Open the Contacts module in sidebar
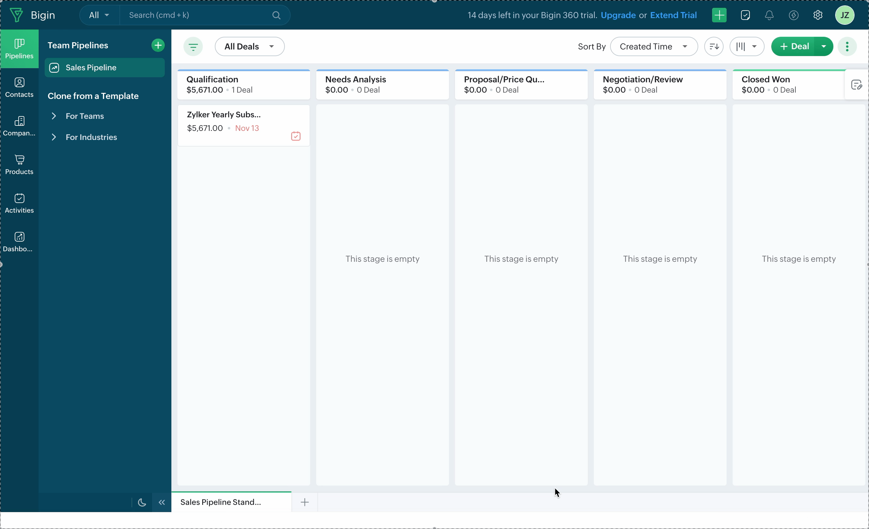Screen dimensions: 869x529 (19, 87)
